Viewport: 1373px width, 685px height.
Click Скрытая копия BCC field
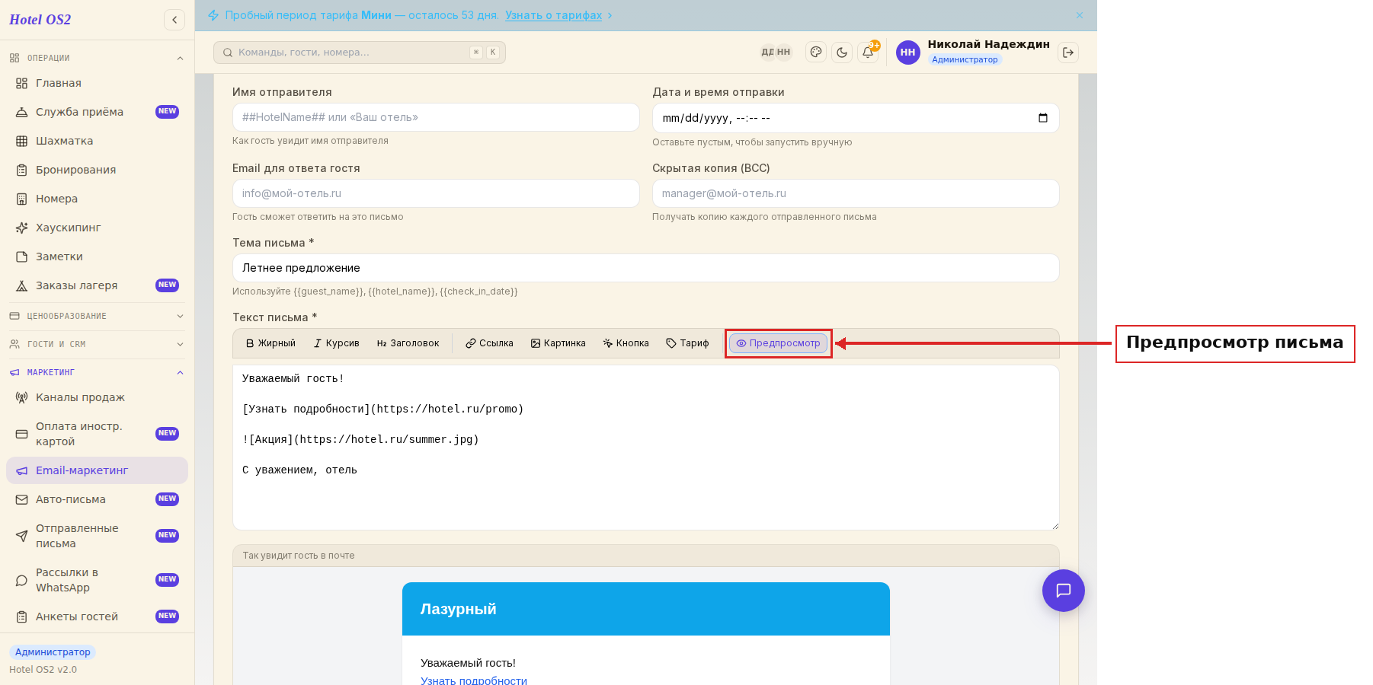pos(856,193)
